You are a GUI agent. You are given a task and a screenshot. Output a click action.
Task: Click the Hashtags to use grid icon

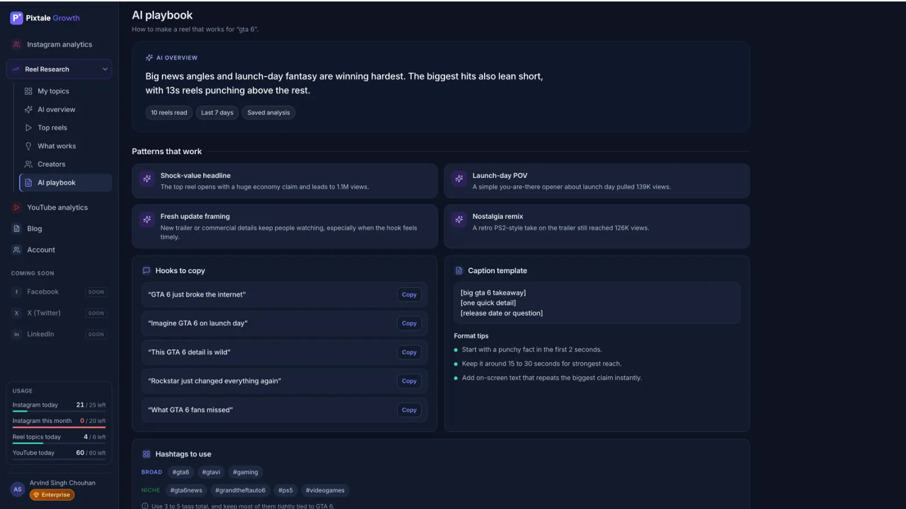tap(146, 454)
